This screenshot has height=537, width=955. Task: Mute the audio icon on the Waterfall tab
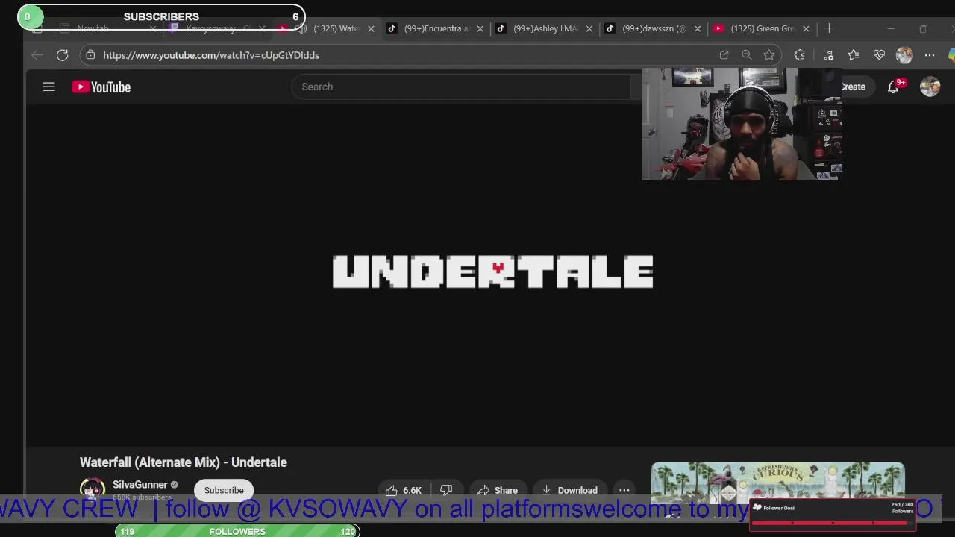tap(301, 28)
